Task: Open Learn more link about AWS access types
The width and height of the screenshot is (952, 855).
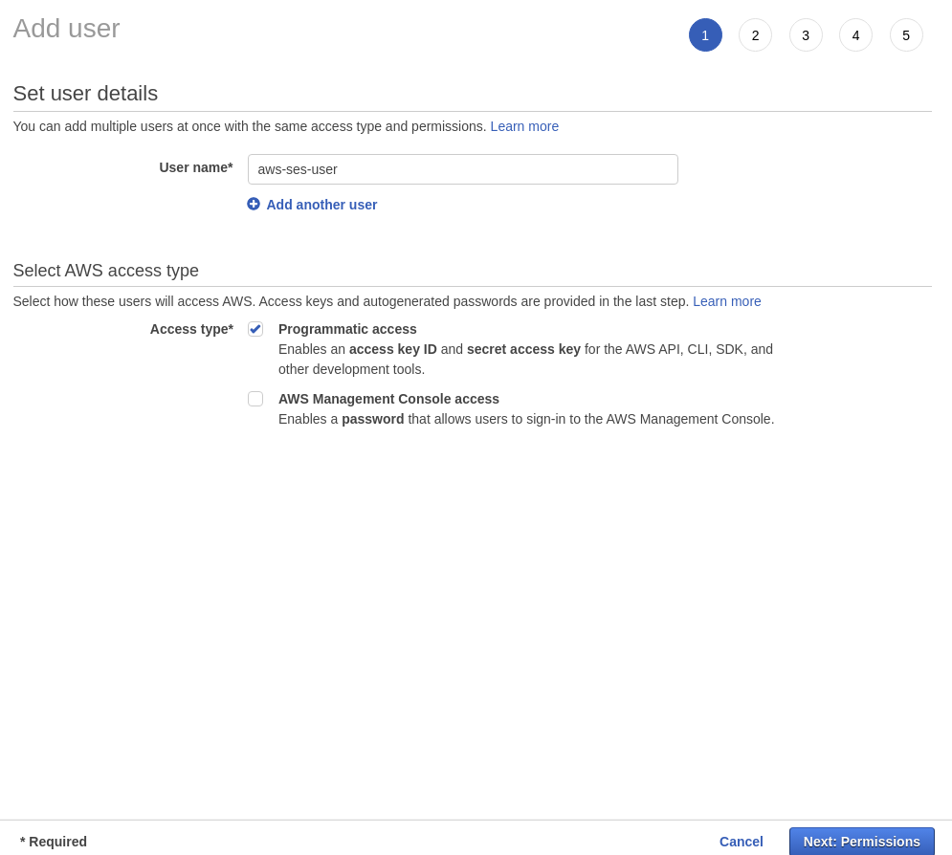Action: 727,301
